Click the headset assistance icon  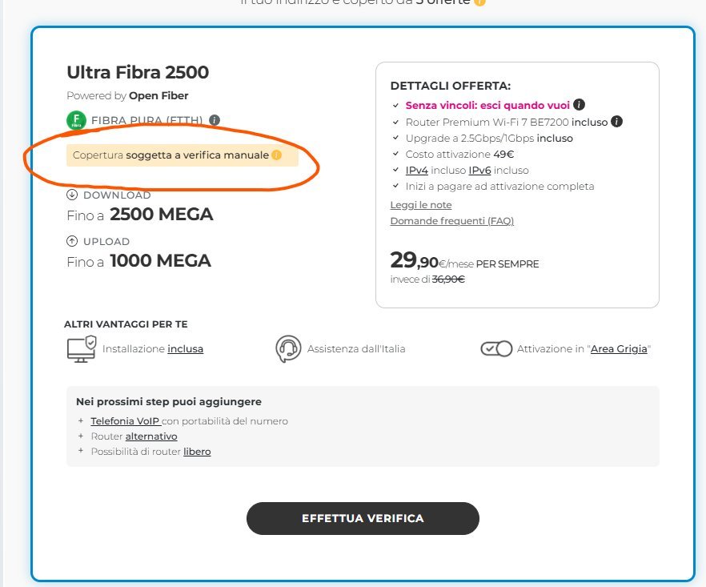pyautogui.click(x=287, y=349)
